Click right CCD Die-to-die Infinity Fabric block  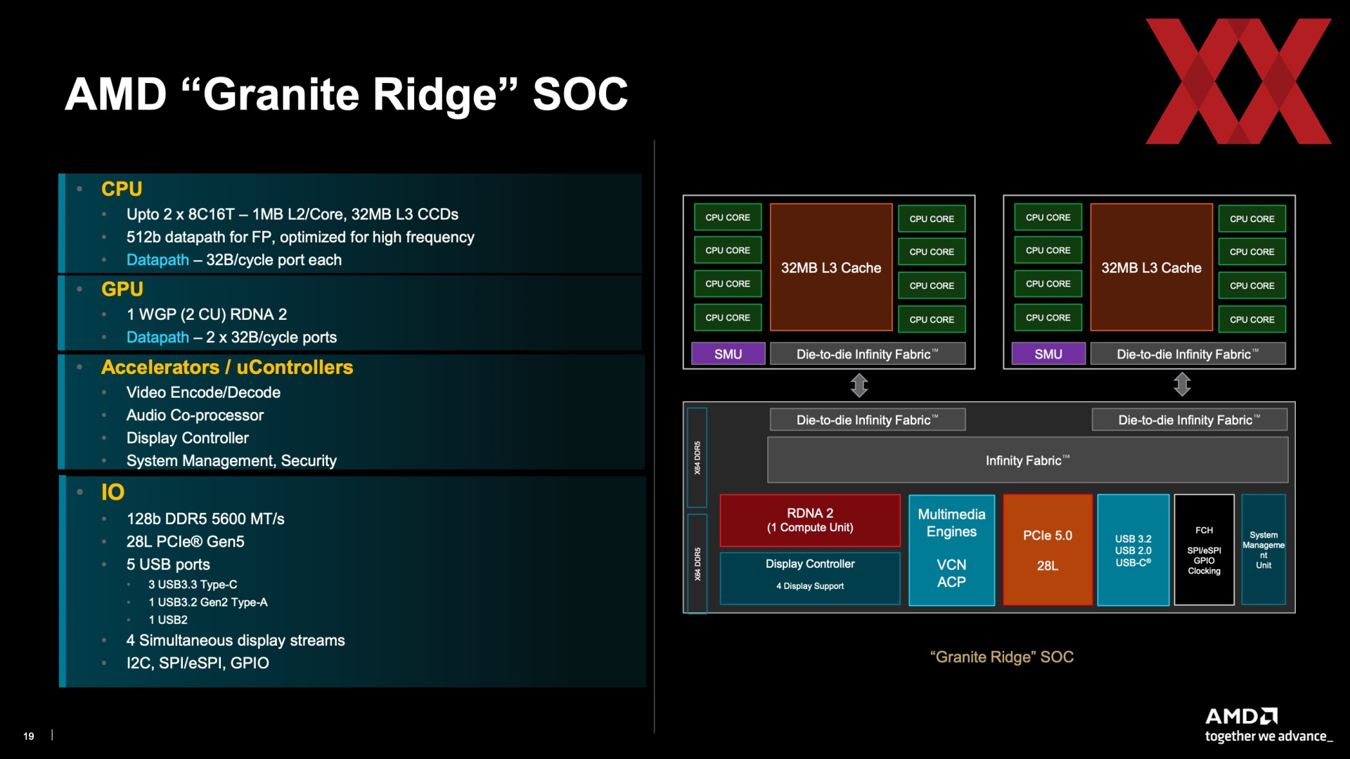coord(1188,354)
